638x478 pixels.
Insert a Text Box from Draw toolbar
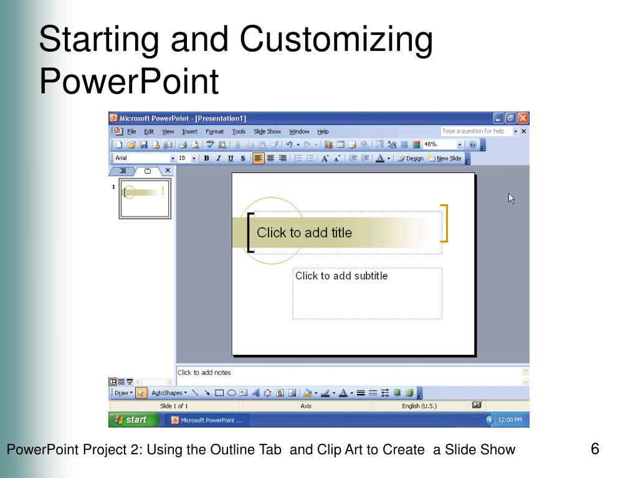[244, 393]
